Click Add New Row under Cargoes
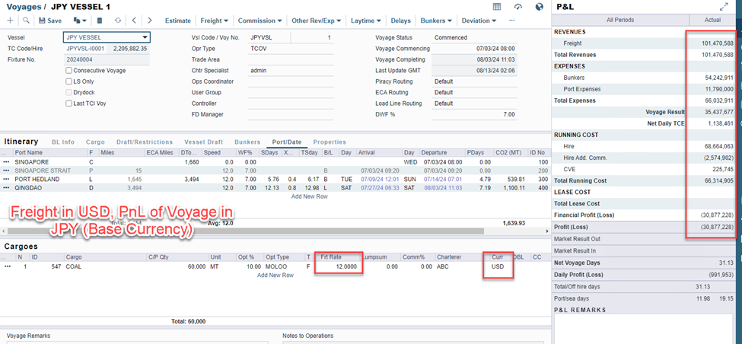 (275, 276)
